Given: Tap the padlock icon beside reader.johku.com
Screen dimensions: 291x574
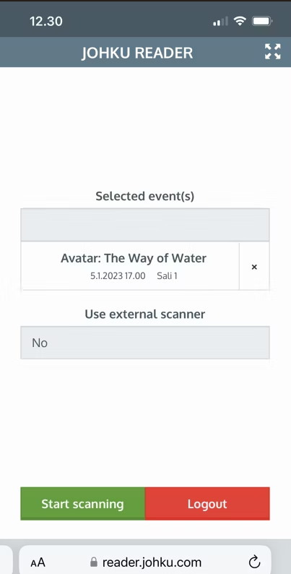Looking at the screenshot, I should 94,562.
